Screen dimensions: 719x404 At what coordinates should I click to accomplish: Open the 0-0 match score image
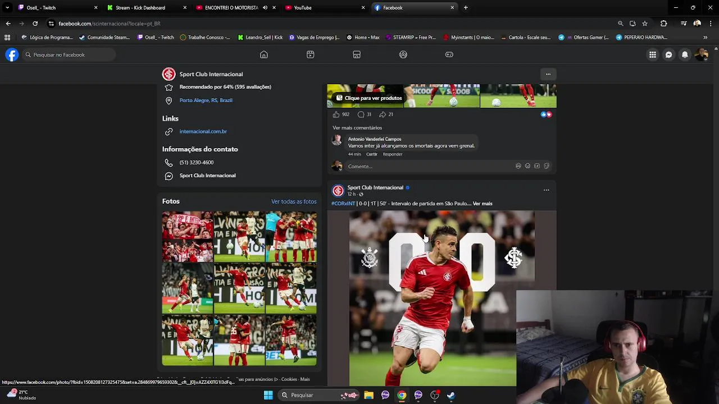pos(442,299)
